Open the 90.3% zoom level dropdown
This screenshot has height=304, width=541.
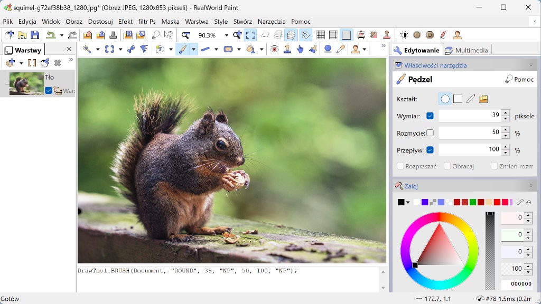pyautogui.click(x=226, y=35)
